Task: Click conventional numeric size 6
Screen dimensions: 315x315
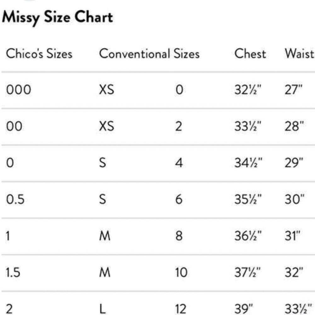Action: click(x=179, y=199)
